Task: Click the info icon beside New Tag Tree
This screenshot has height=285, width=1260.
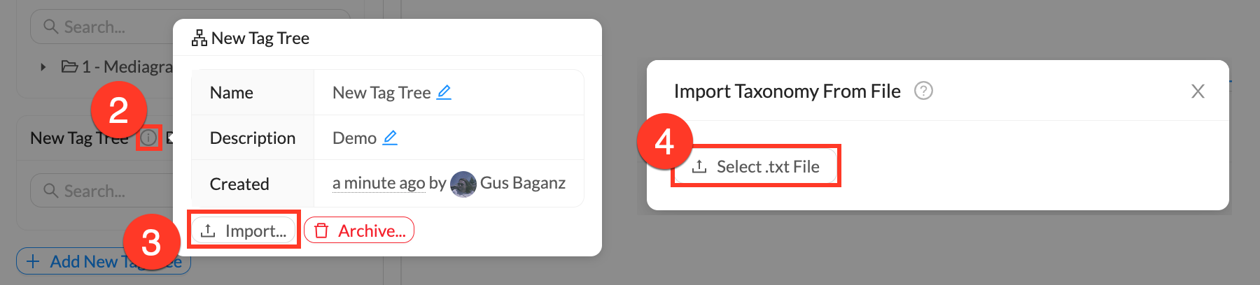Action: coord(148,138)
